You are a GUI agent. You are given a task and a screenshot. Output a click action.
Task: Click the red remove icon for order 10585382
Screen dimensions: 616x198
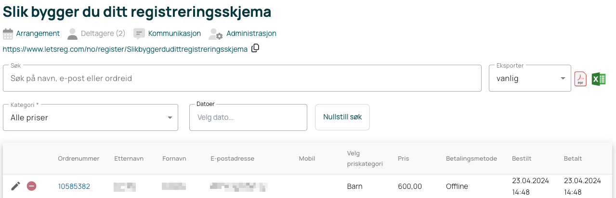click(32, 186)
